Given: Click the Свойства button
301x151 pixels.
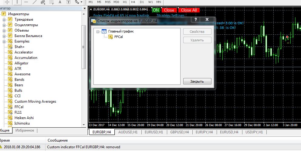Looking at the screenshot, I should 197,32.
